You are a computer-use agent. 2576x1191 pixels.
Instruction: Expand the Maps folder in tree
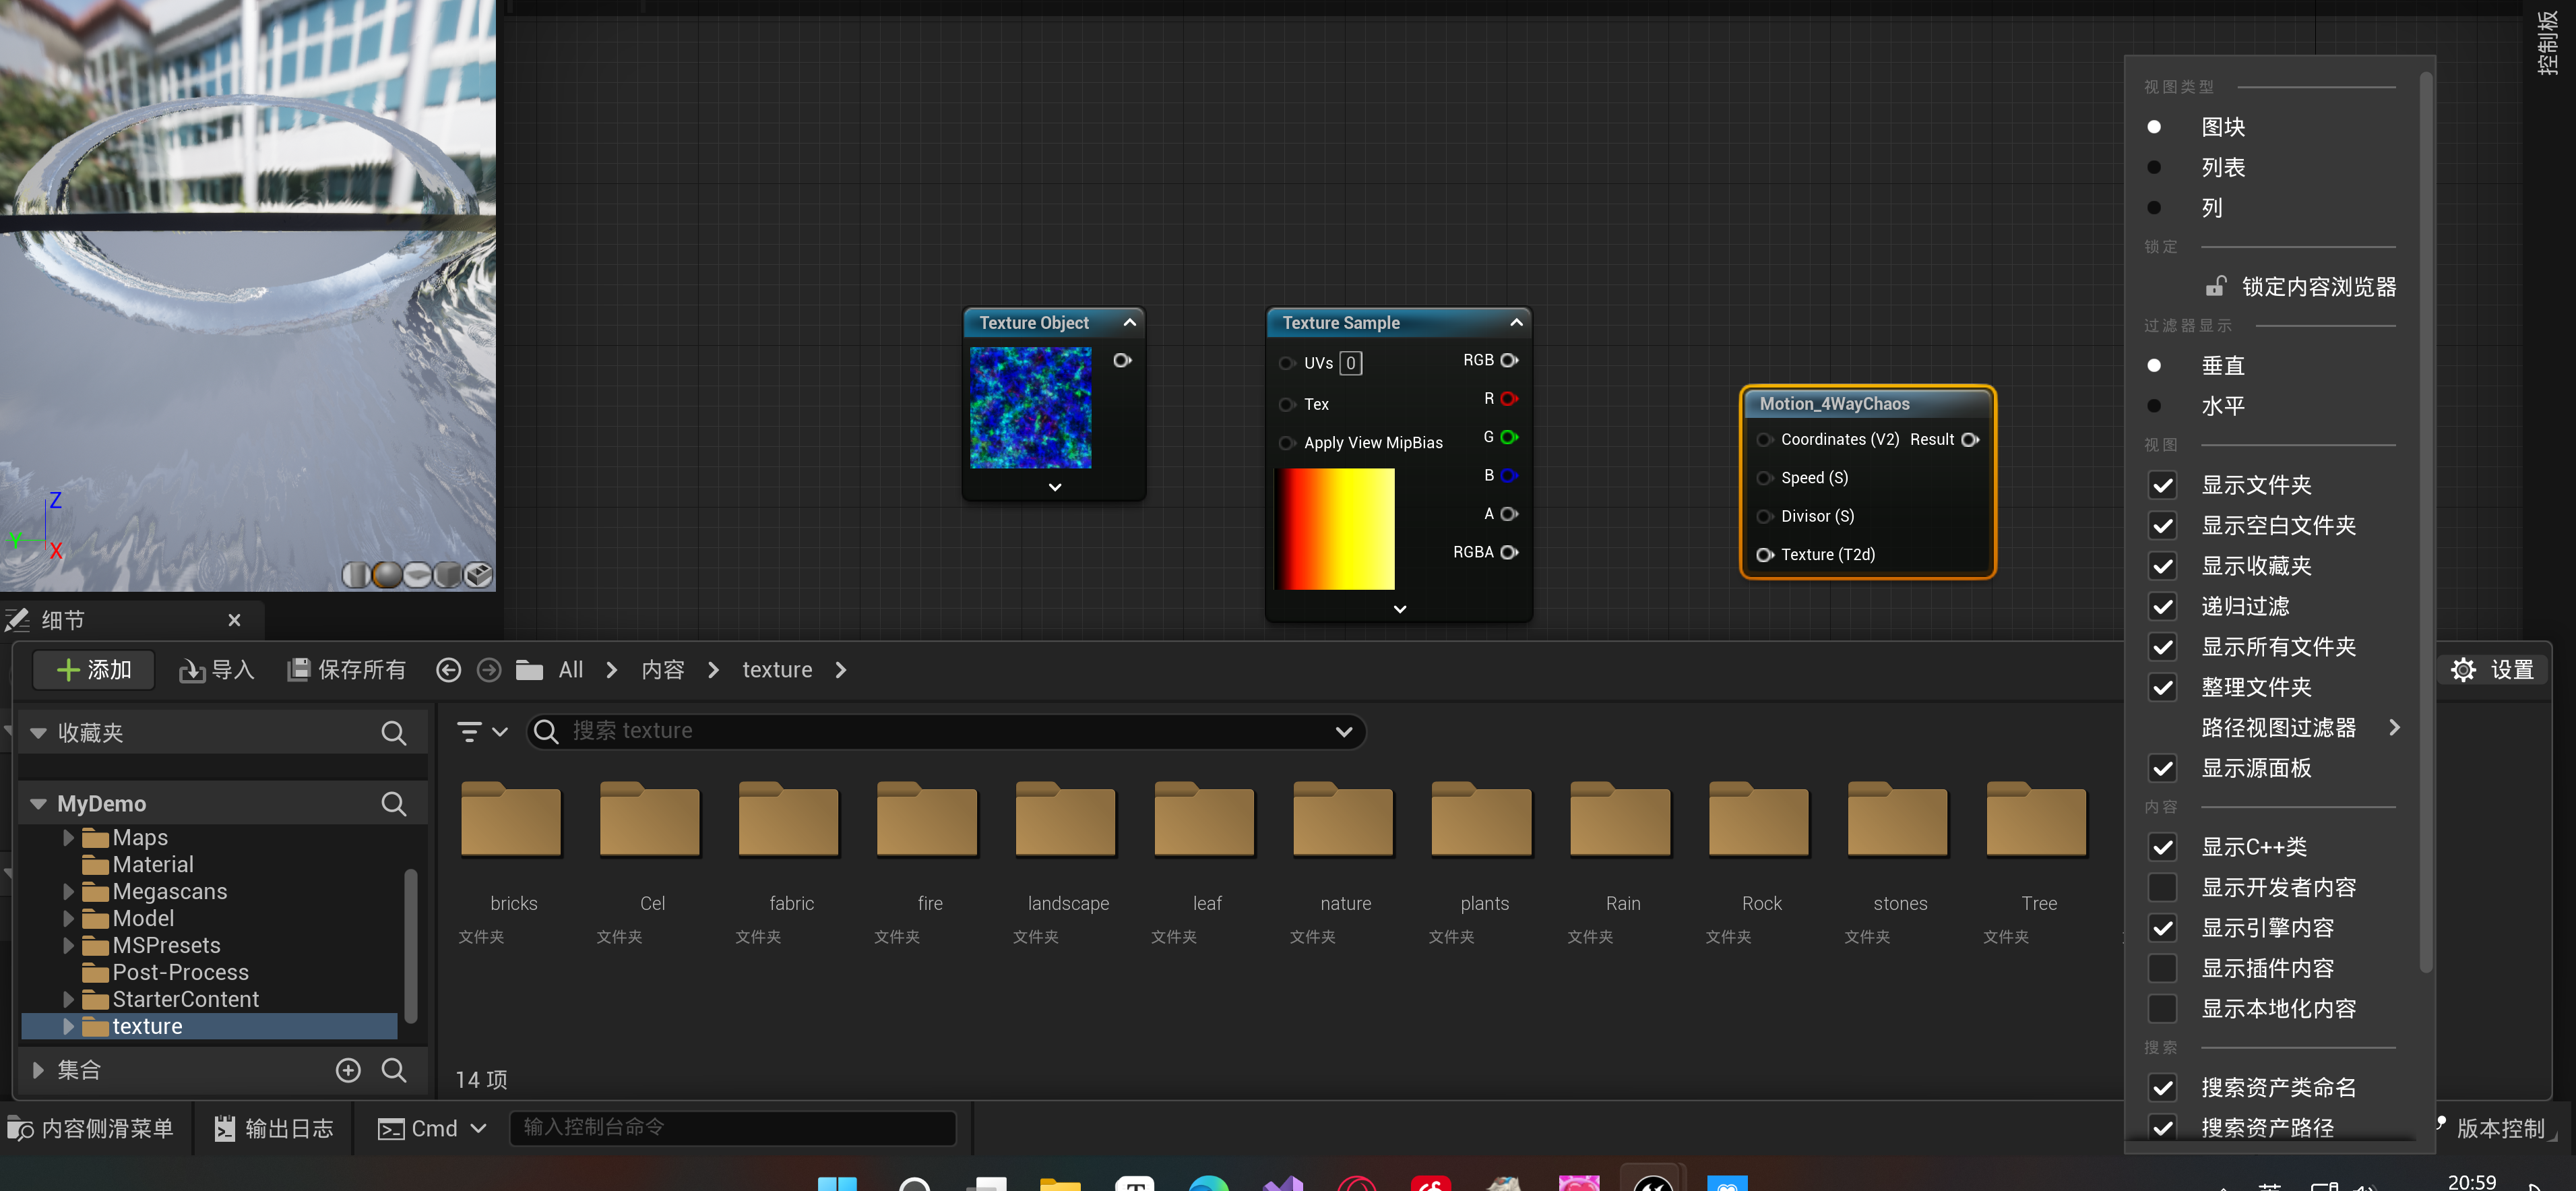coord(68,838)
